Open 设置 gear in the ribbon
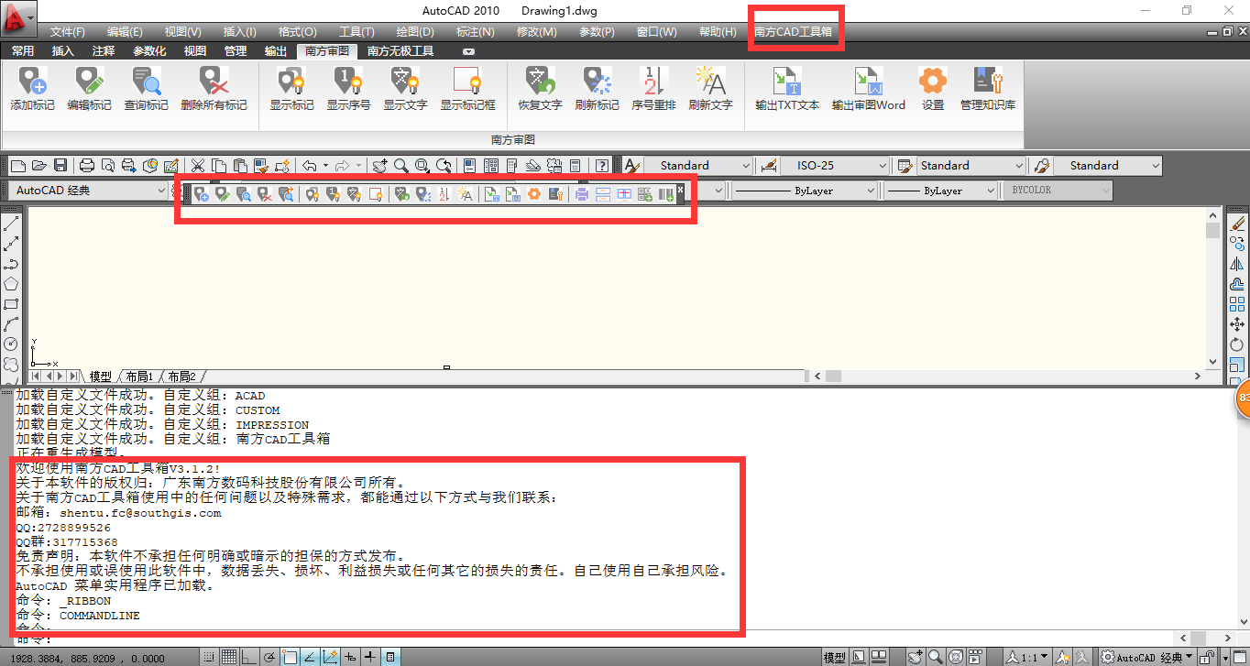 coord(933,88)
